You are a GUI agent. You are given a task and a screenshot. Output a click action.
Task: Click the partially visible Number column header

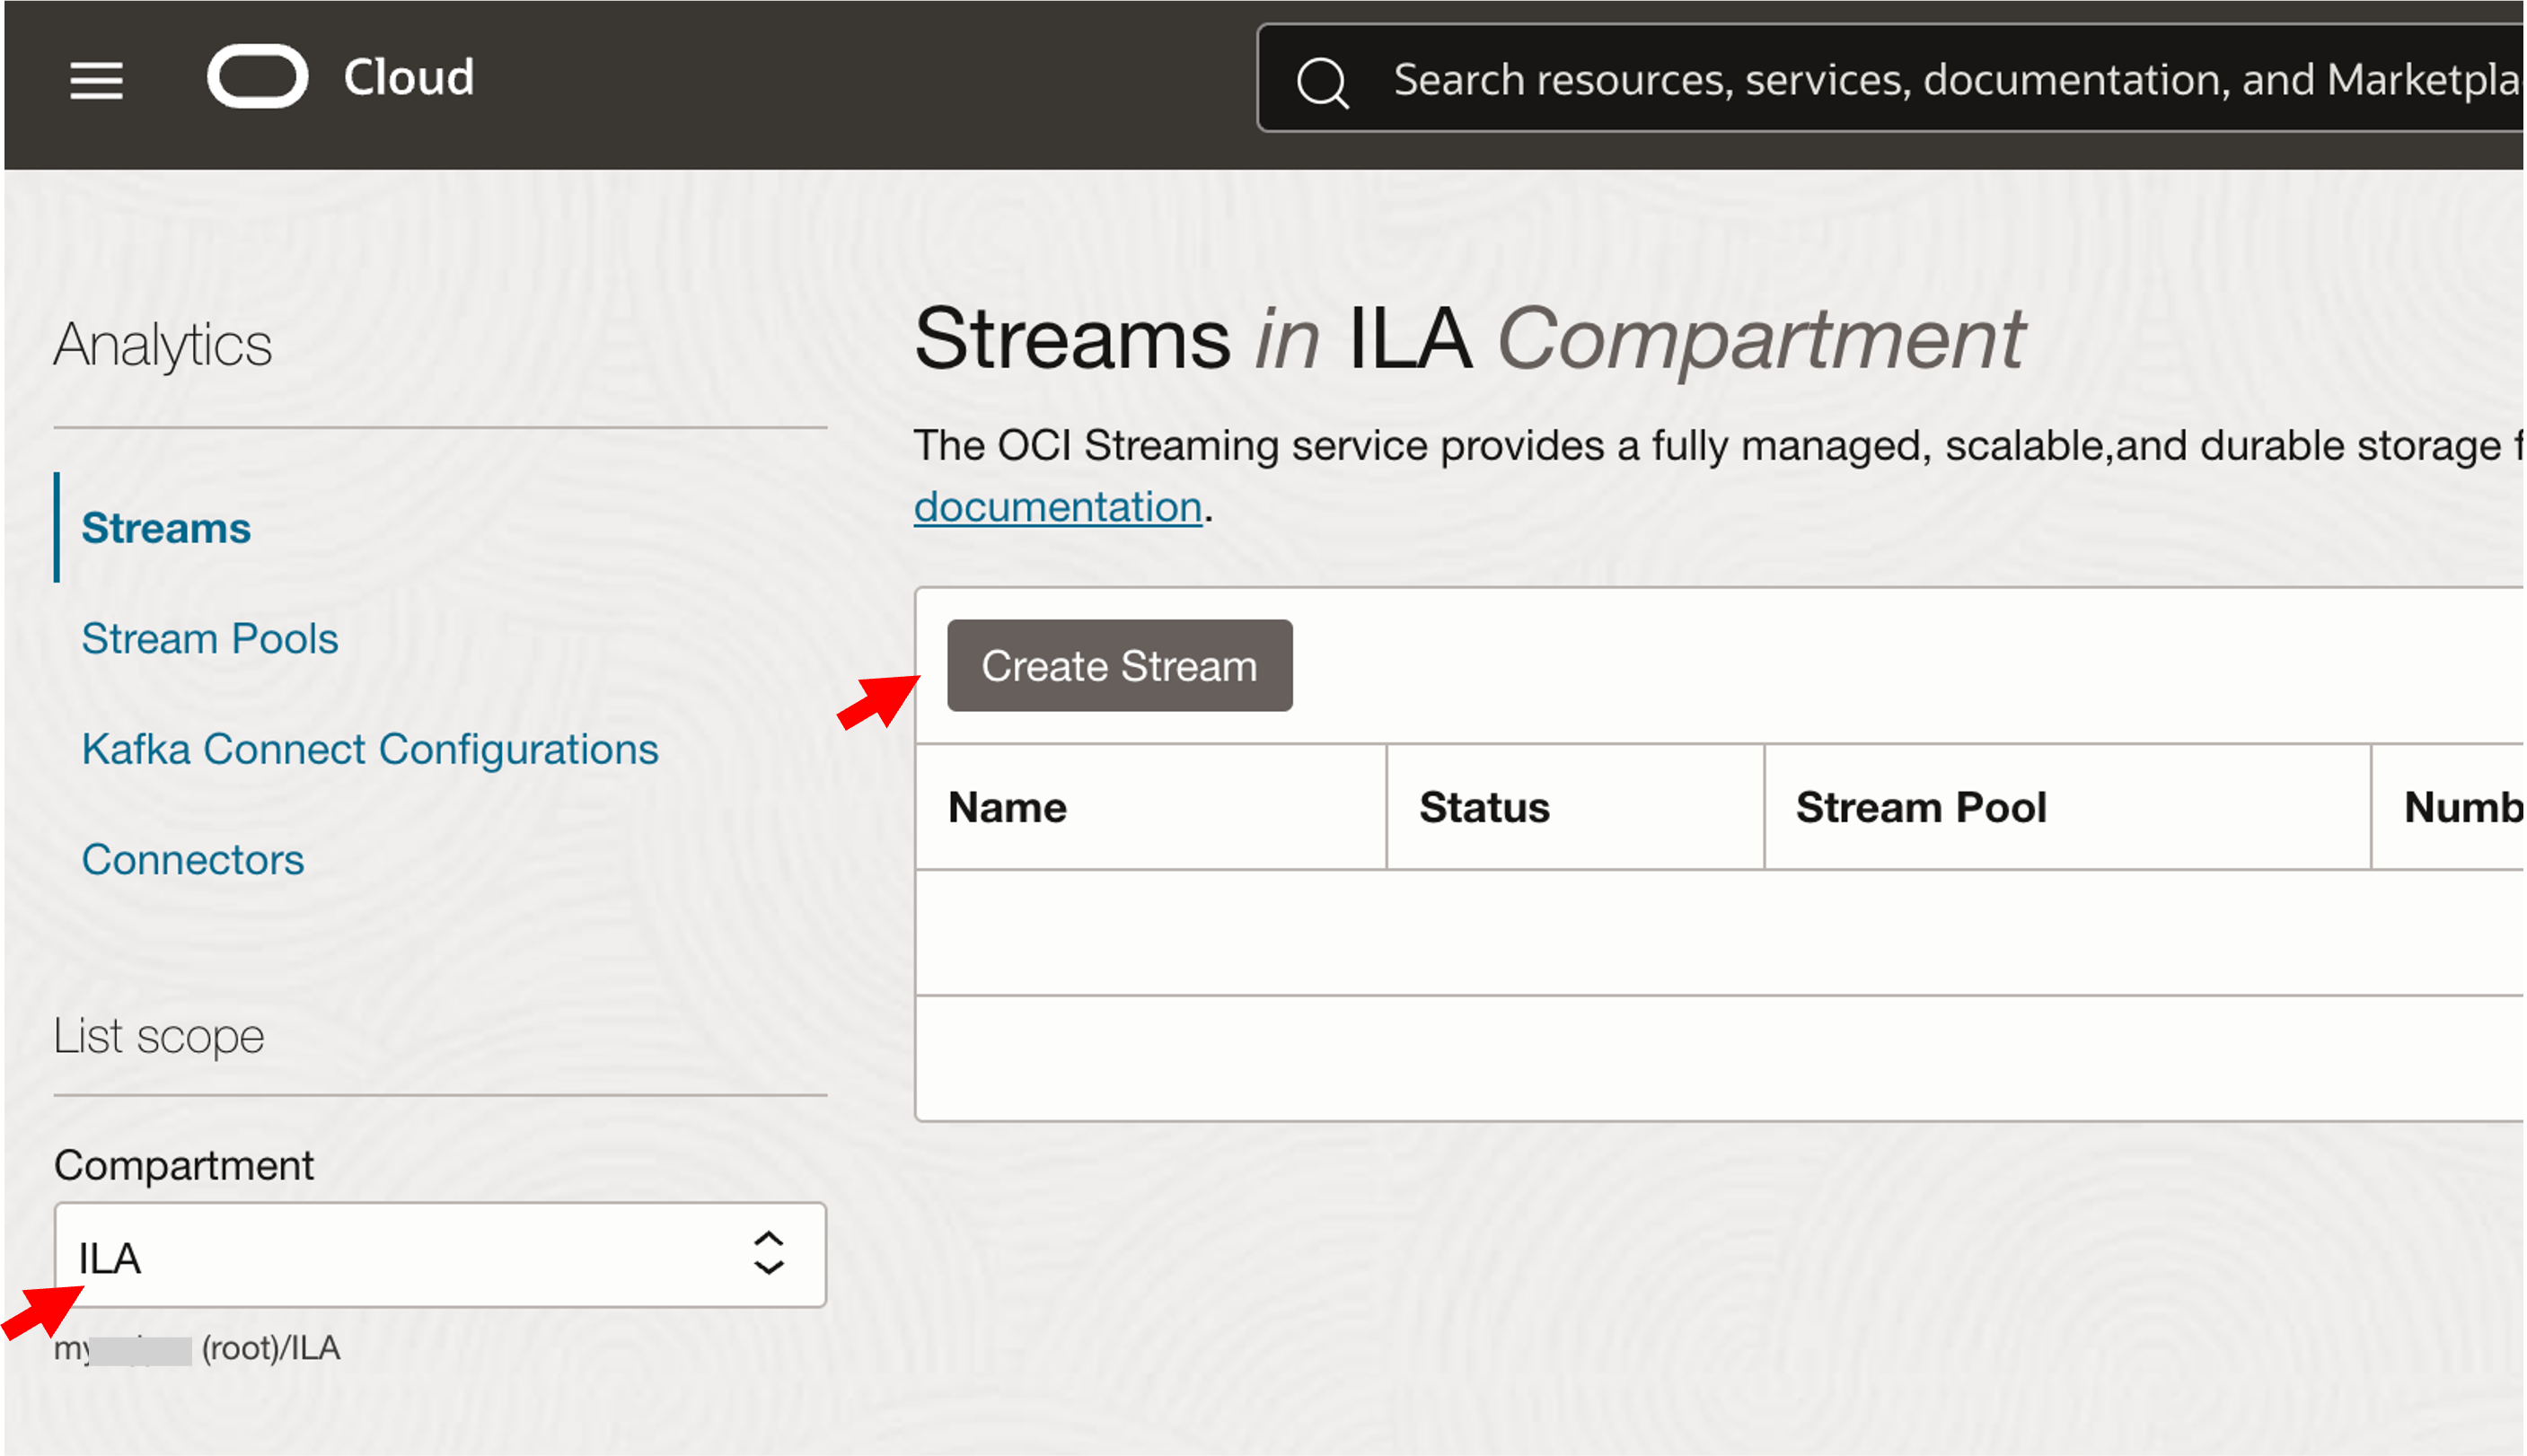pyautogui.click(x=2461, y=807)
